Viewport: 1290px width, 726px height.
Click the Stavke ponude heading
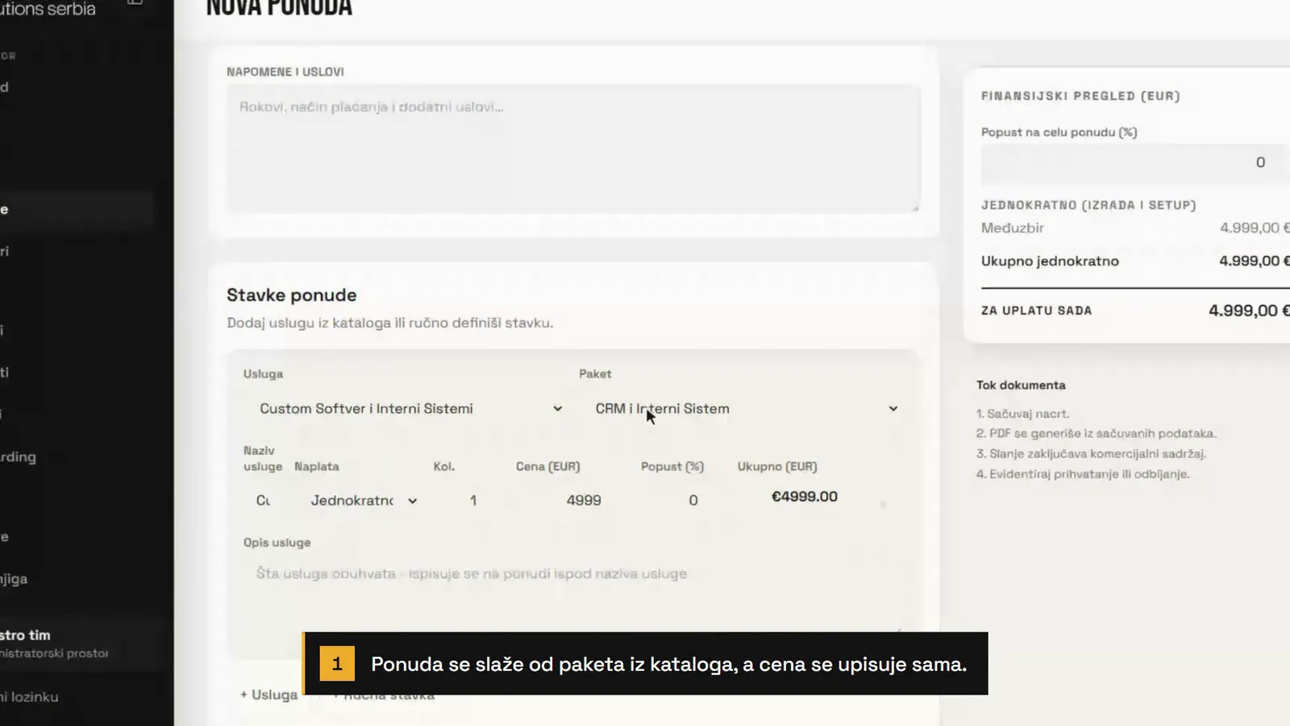[x=291, y=295]
